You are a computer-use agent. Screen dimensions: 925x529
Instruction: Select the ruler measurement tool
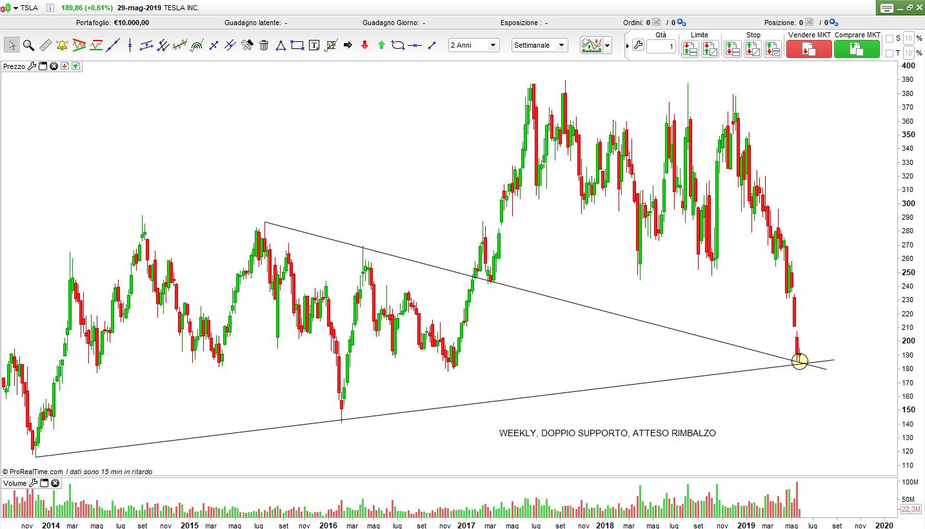pos(45,45)
